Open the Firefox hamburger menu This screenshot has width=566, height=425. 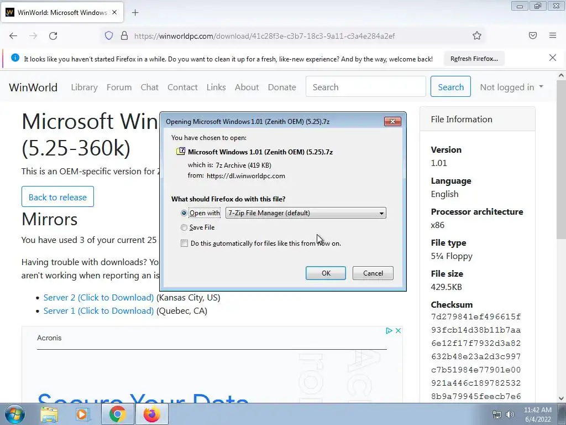(x=553, y=35)
